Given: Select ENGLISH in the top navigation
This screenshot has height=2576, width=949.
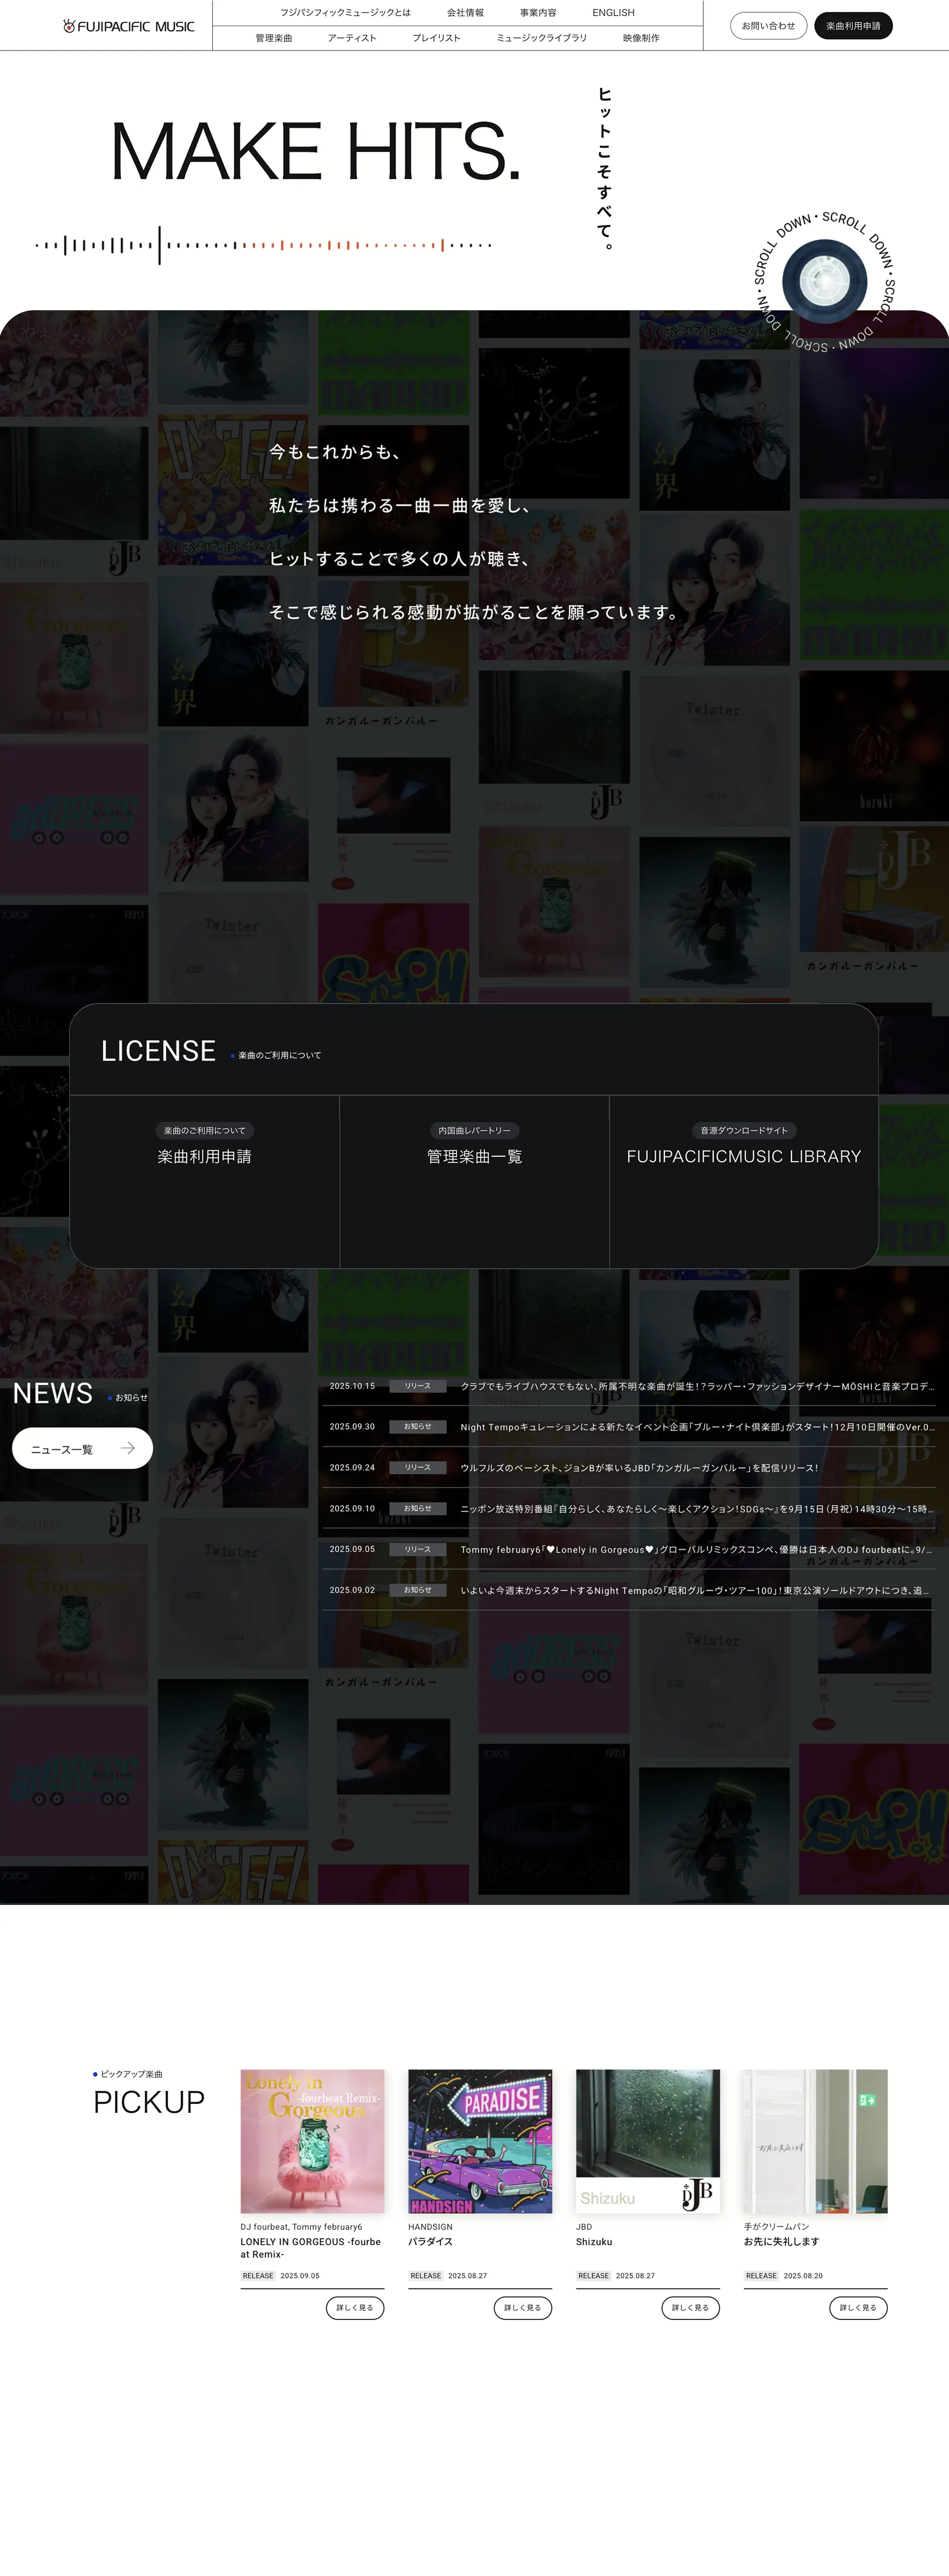Looking at the screenshot, I should click(612, 13).
